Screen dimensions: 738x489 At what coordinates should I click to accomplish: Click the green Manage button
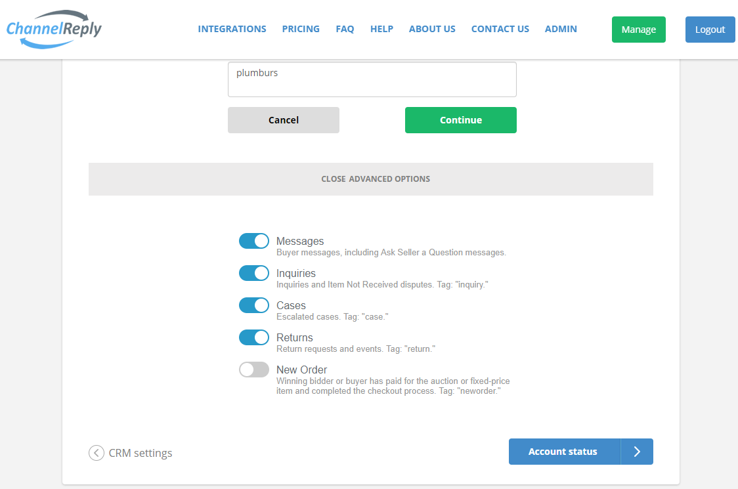[x=639, y=30]
